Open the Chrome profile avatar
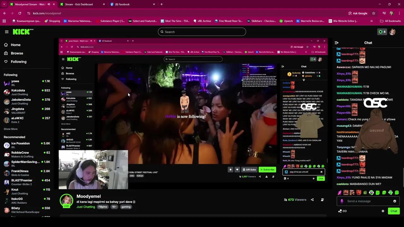Screen dimensions: 404x227 click(392, 13)
